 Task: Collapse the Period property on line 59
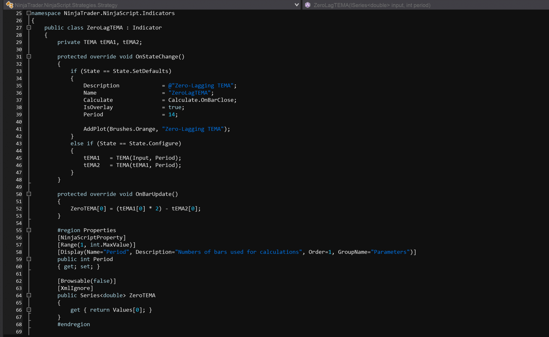click(29, 259)
